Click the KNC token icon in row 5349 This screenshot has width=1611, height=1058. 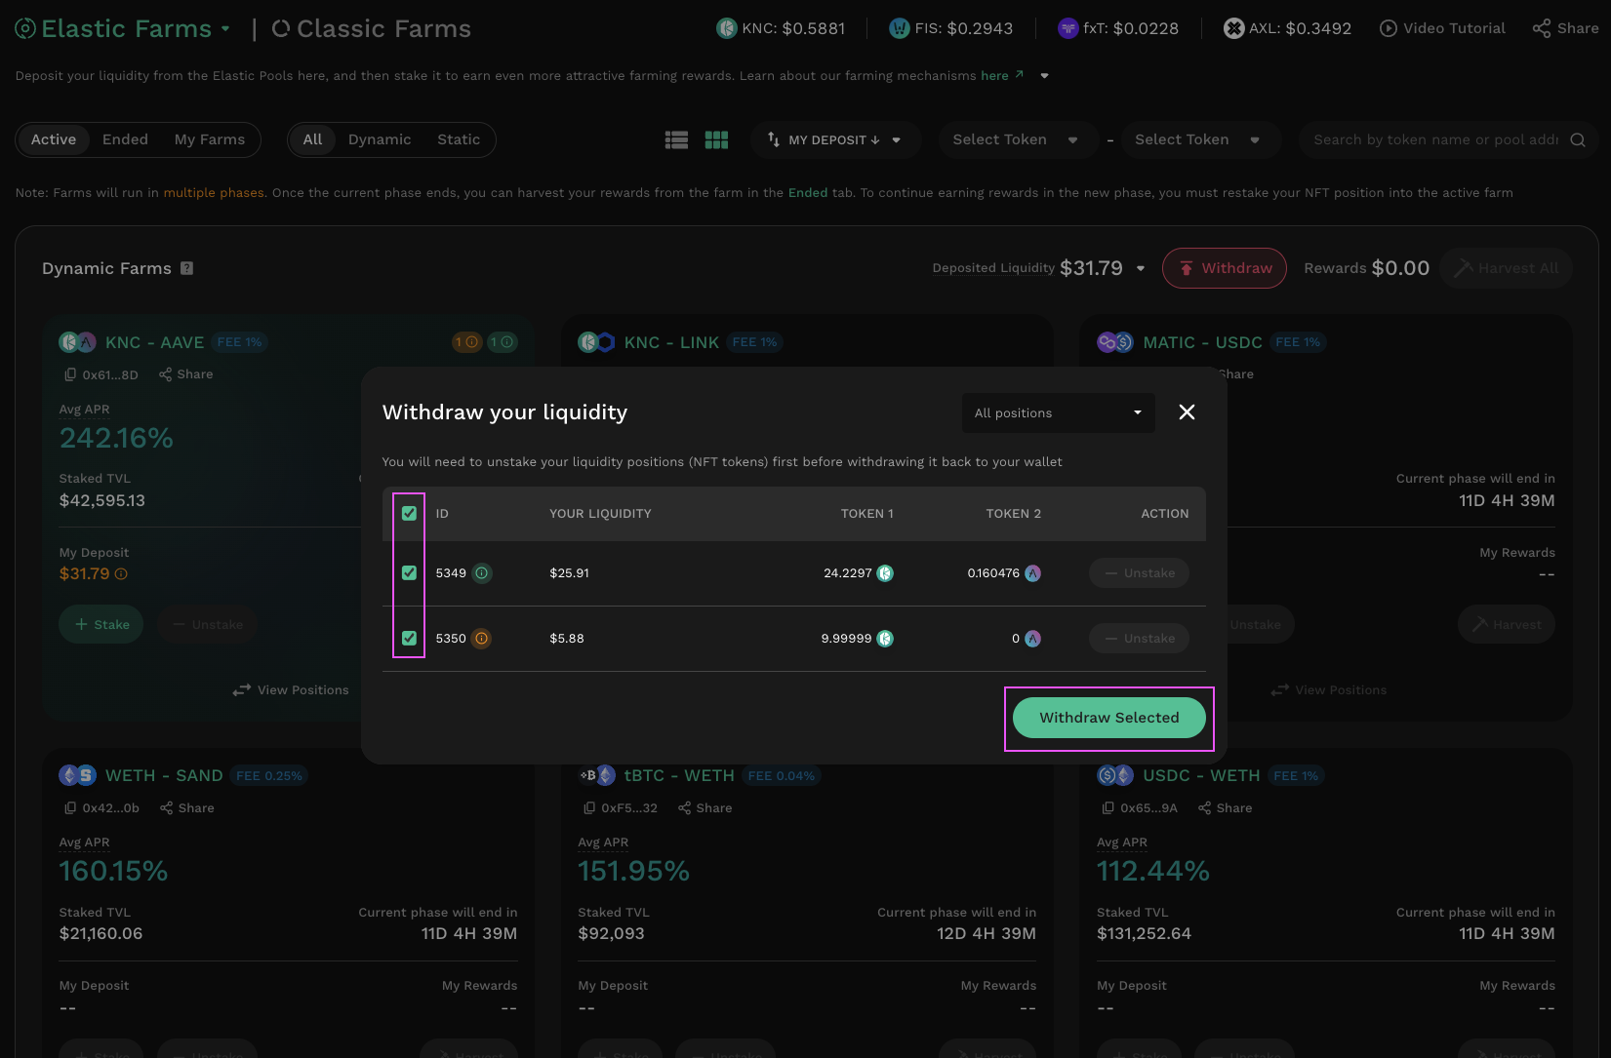point(885,573)
